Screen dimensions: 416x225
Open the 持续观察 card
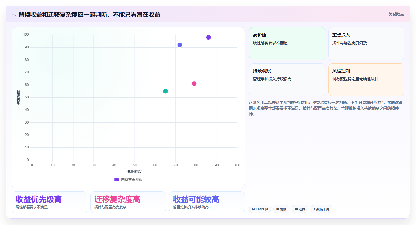pos(287,80)
